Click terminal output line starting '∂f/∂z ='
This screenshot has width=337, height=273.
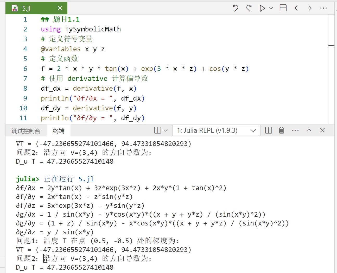click(x=80, y=206)
